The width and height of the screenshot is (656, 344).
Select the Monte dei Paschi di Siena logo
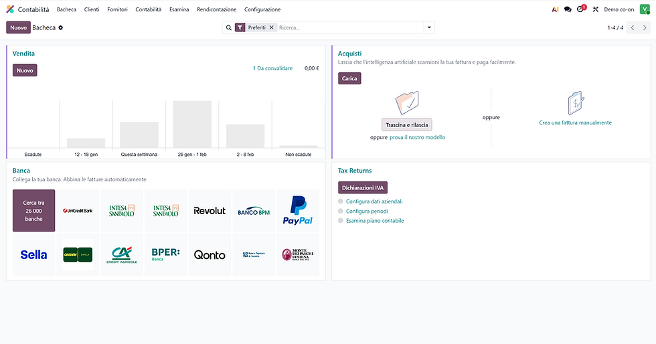[297, 254]
